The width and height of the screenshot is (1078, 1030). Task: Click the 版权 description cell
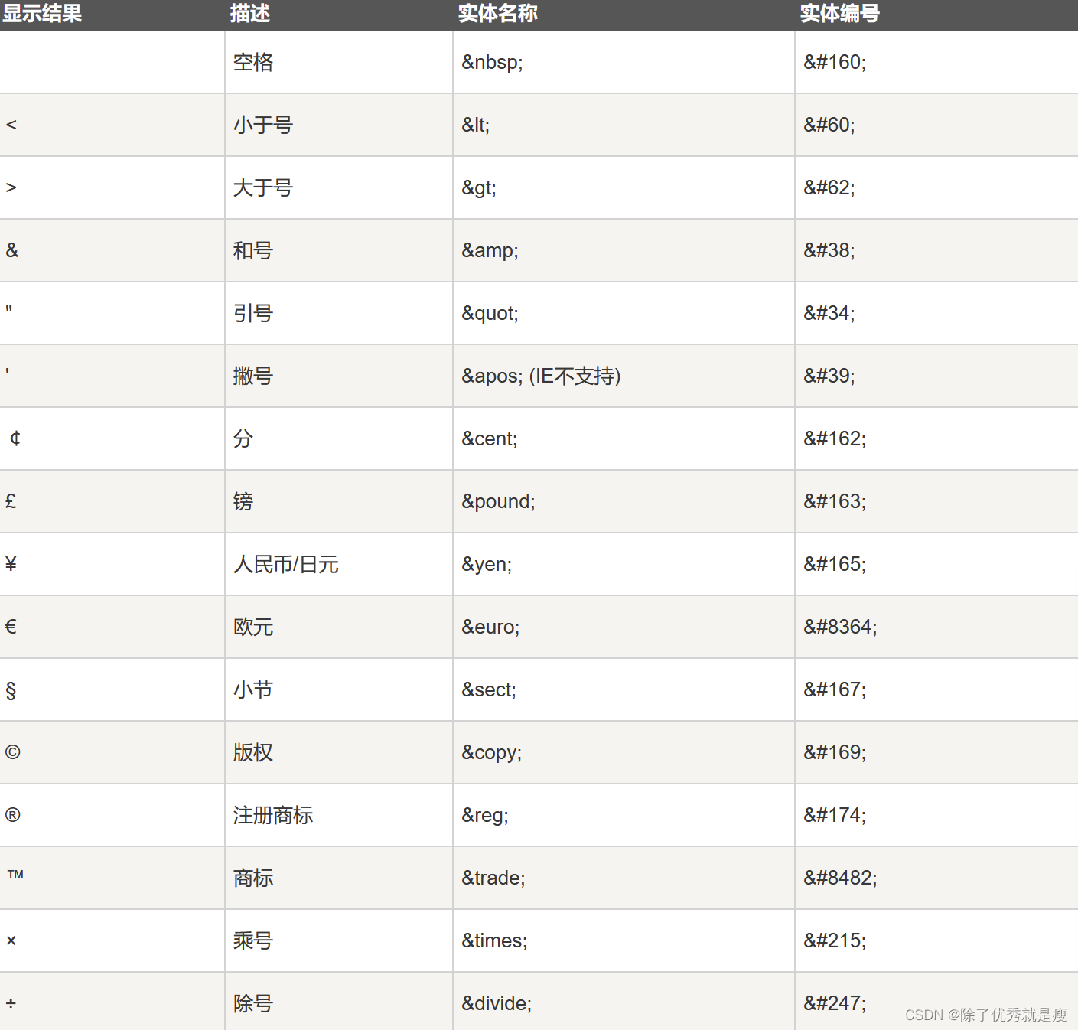pos(253,752)
